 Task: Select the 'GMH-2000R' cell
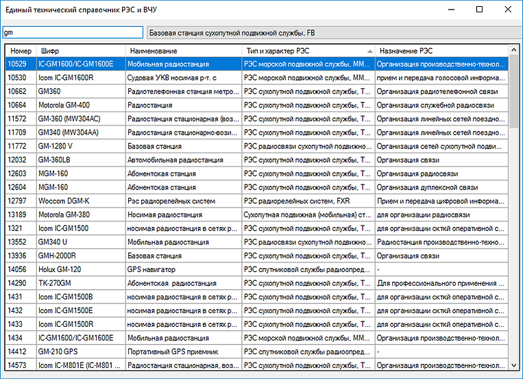[81, 256]
